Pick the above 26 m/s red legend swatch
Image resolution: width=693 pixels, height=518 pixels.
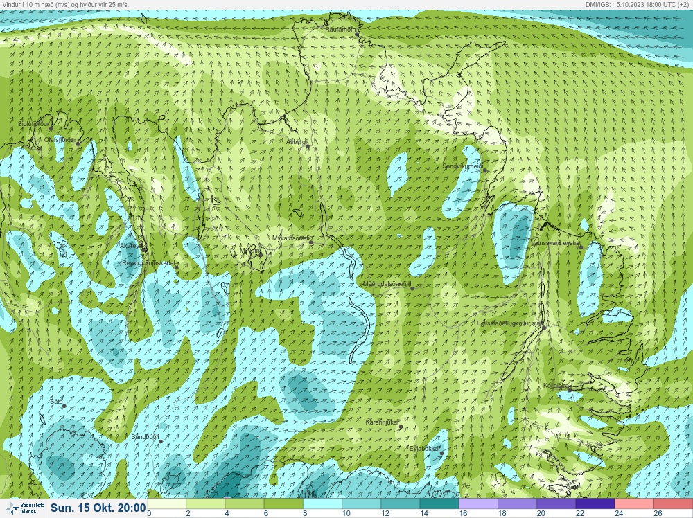673,503
